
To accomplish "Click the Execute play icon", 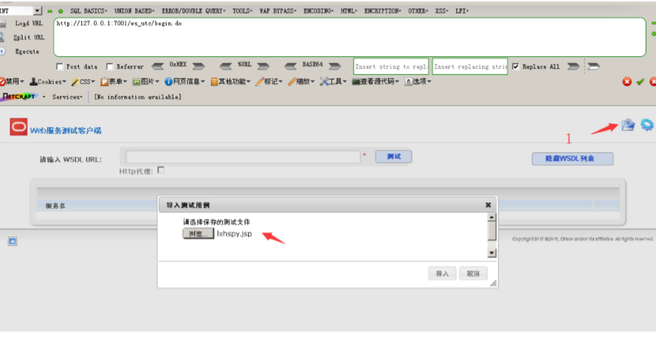I will tap(3, 52).
